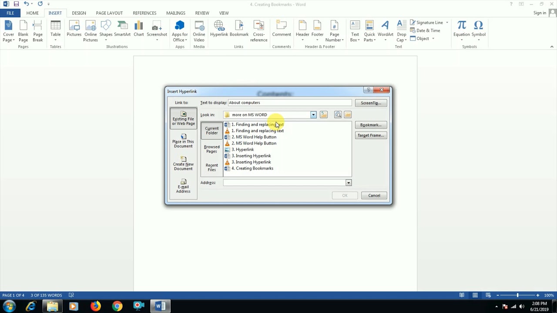The height and width of the screenshot is (313, 557).
Task: Expand the Signature Line dropdown arrow
Action: (x=447, y=23)
